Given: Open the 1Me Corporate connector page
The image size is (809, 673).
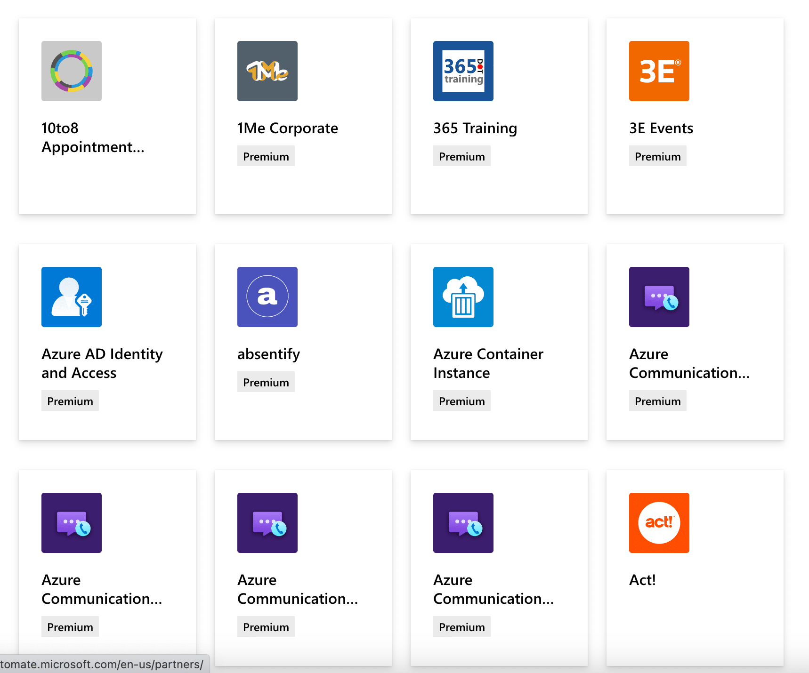Looking at the screenshot, I should point(288,128).
